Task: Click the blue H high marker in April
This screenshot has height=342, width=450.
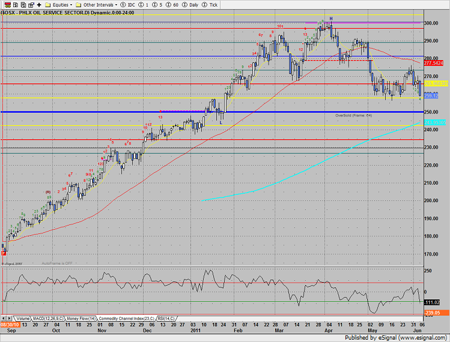Action: [331, 19]
